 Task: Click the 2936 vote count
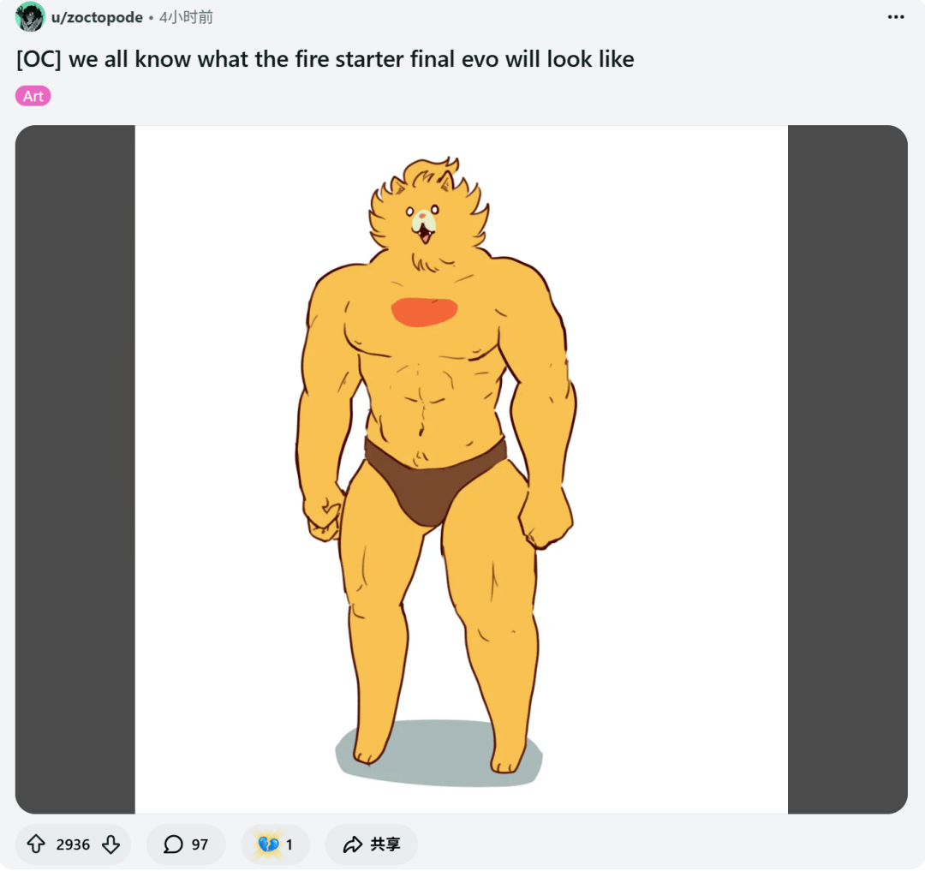point(73,844)
